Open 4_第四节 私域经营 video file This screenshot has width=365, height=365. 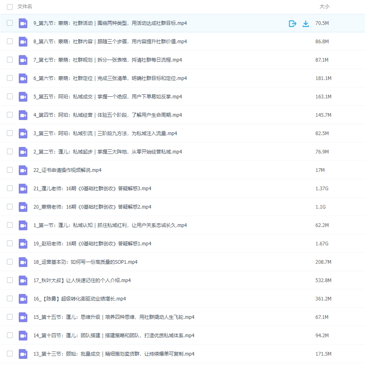[107, 115]
